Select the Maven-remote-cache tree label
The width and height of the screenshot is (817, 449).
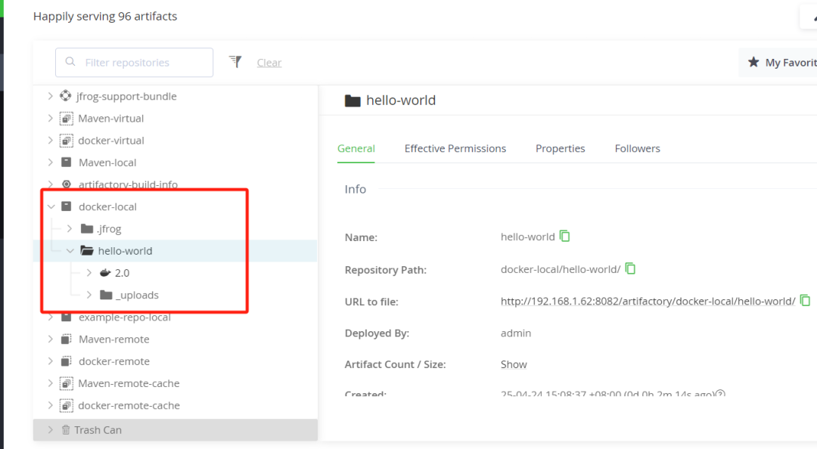(129, 383)
